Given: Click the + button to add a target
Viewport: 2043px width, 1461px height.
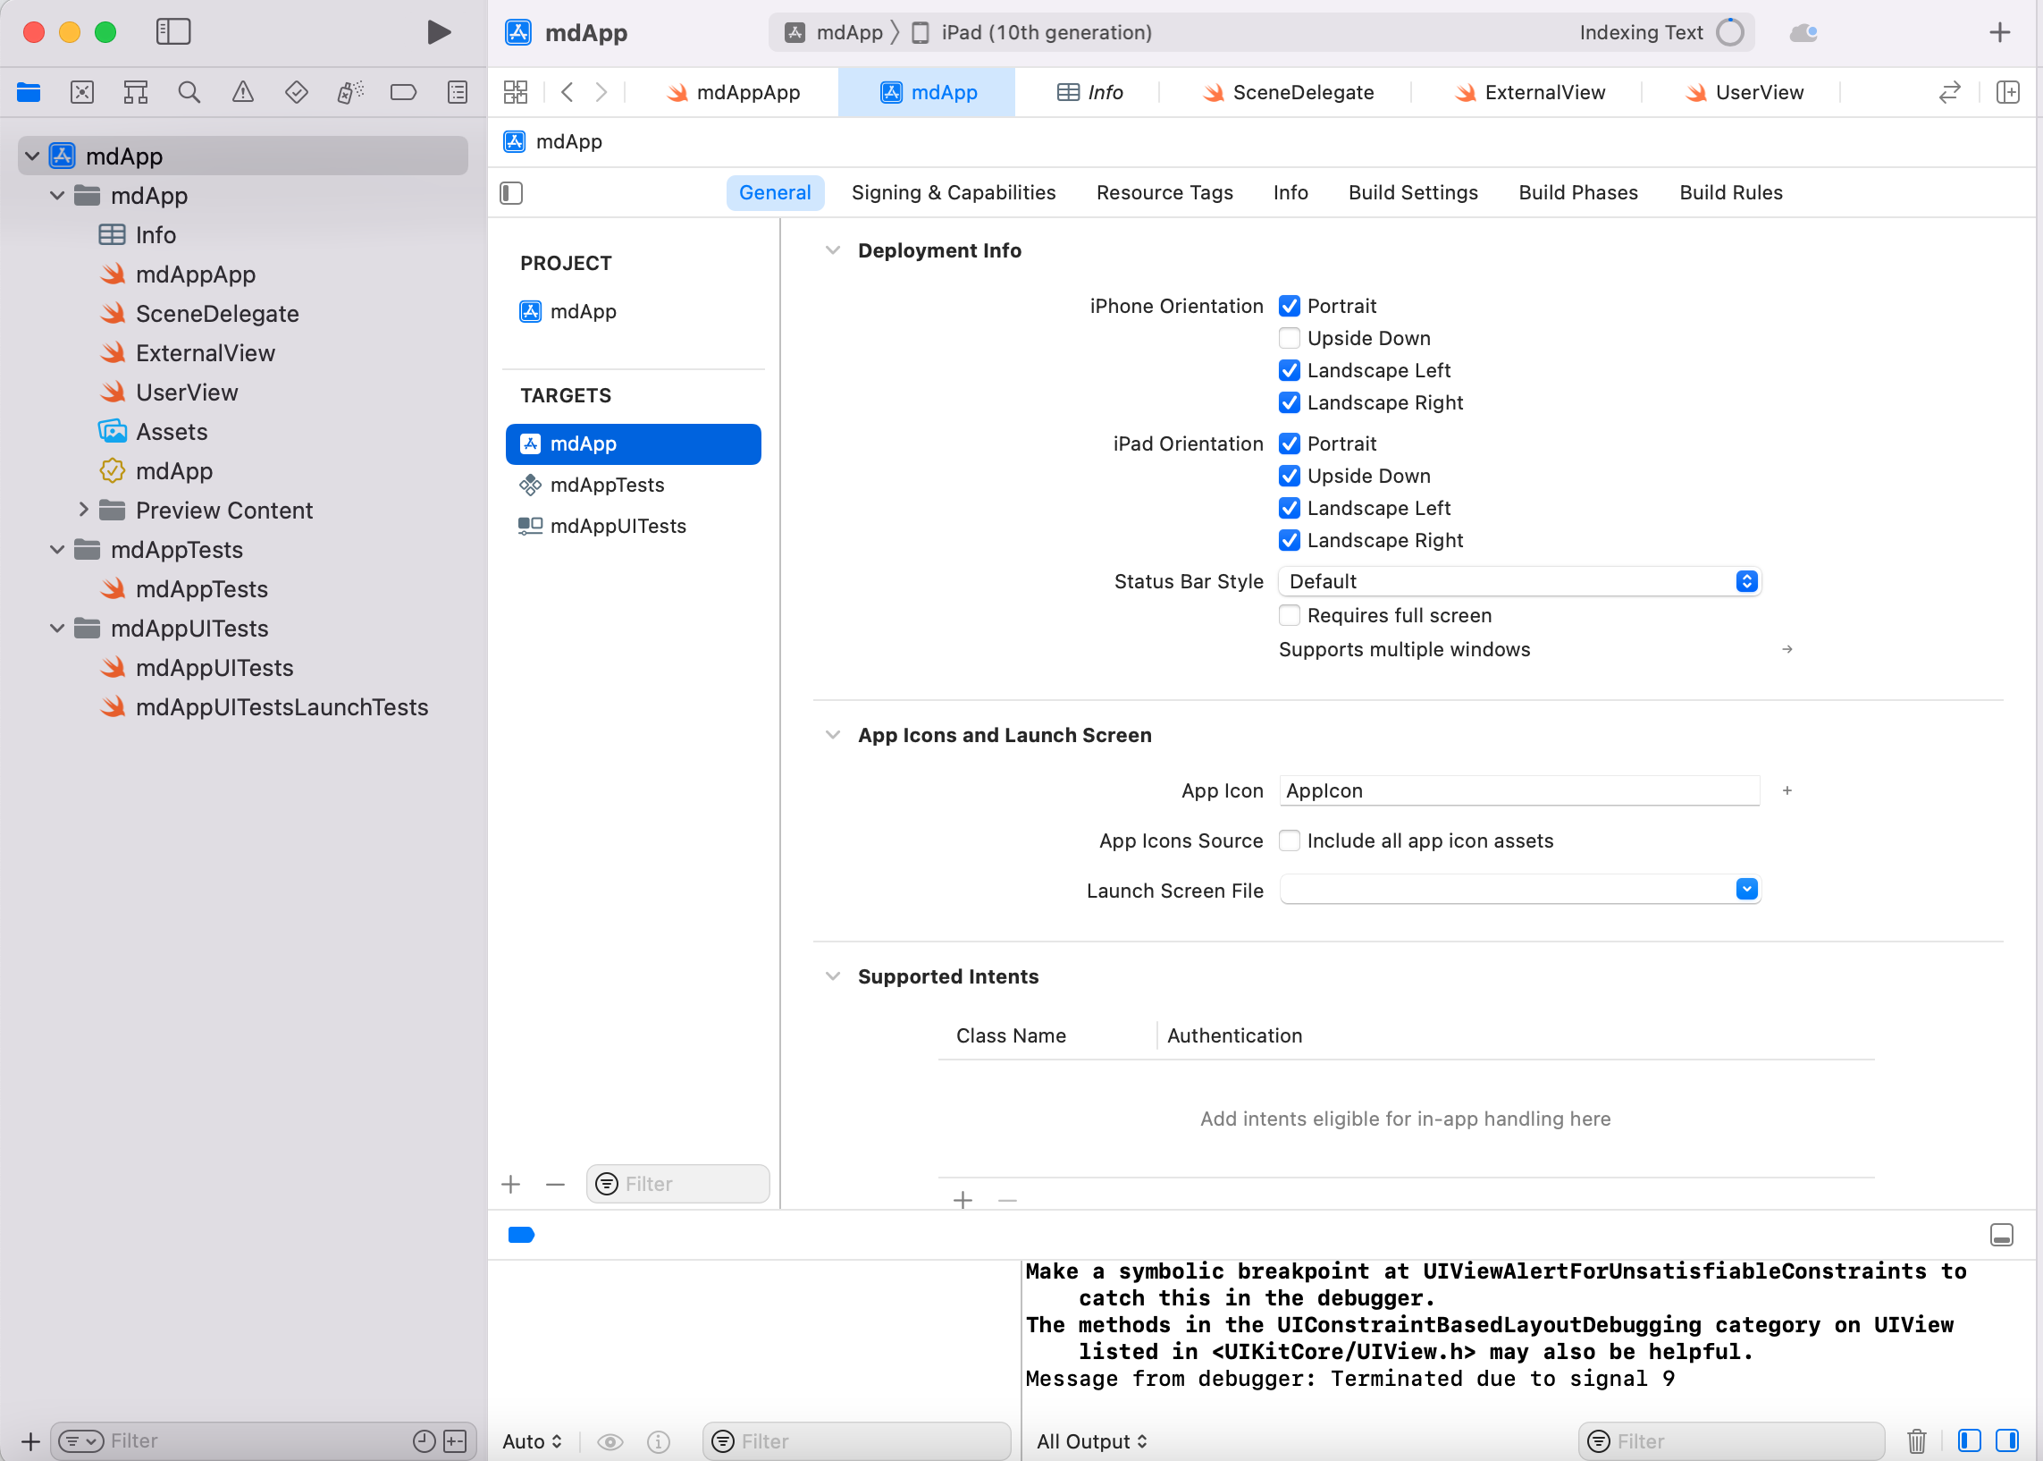Looking at the screenshot, I should (509, 1183).
